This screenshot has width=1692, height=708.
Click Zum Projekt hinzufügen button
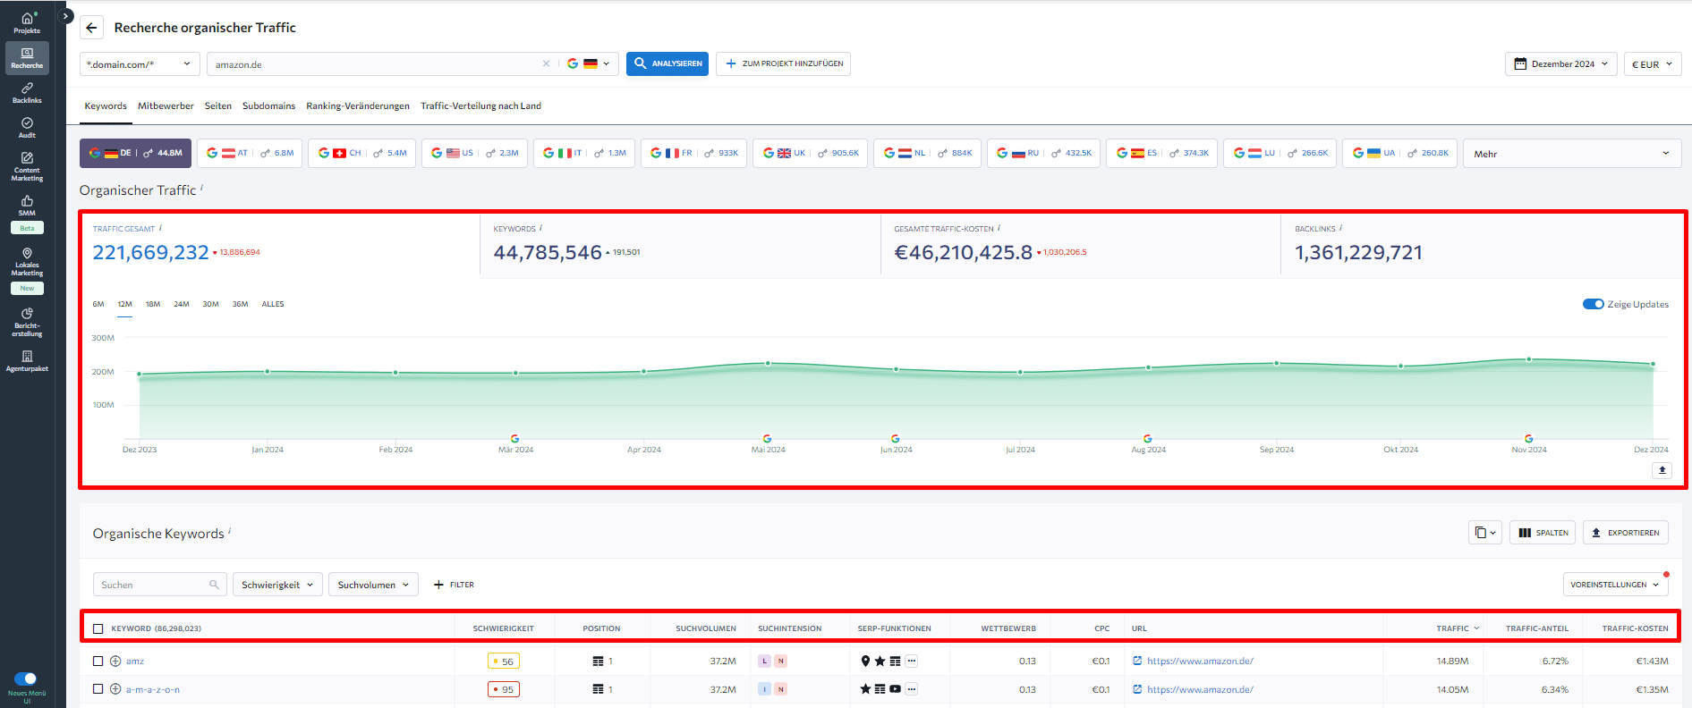[x=783, y=63]
